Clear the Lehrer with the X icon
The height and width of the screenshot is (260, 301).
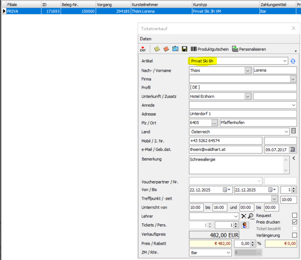(244, 216)
